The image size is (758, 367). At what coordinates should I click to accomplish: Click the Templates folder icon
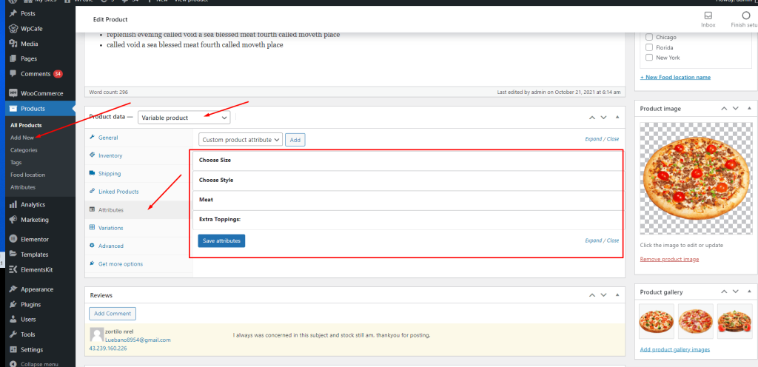pyautogui.click(x=13, y=255)
